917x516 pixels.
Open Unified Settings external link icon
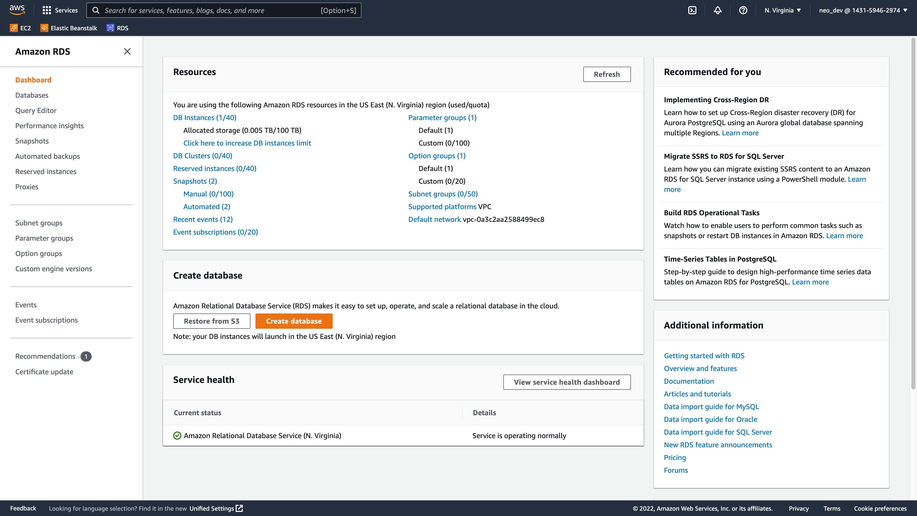click(240, 508)
